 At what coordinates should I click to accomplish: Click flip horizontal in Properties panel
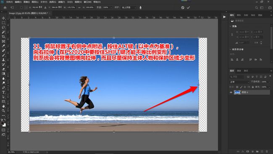(256, 42)
